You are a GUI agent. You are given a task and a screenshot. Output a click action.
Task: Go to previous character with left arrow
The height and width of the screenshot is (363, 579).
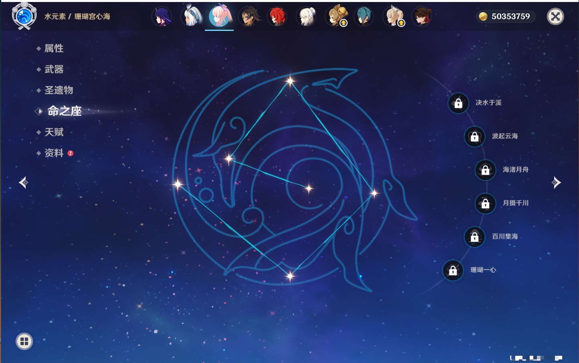[23, 183]
